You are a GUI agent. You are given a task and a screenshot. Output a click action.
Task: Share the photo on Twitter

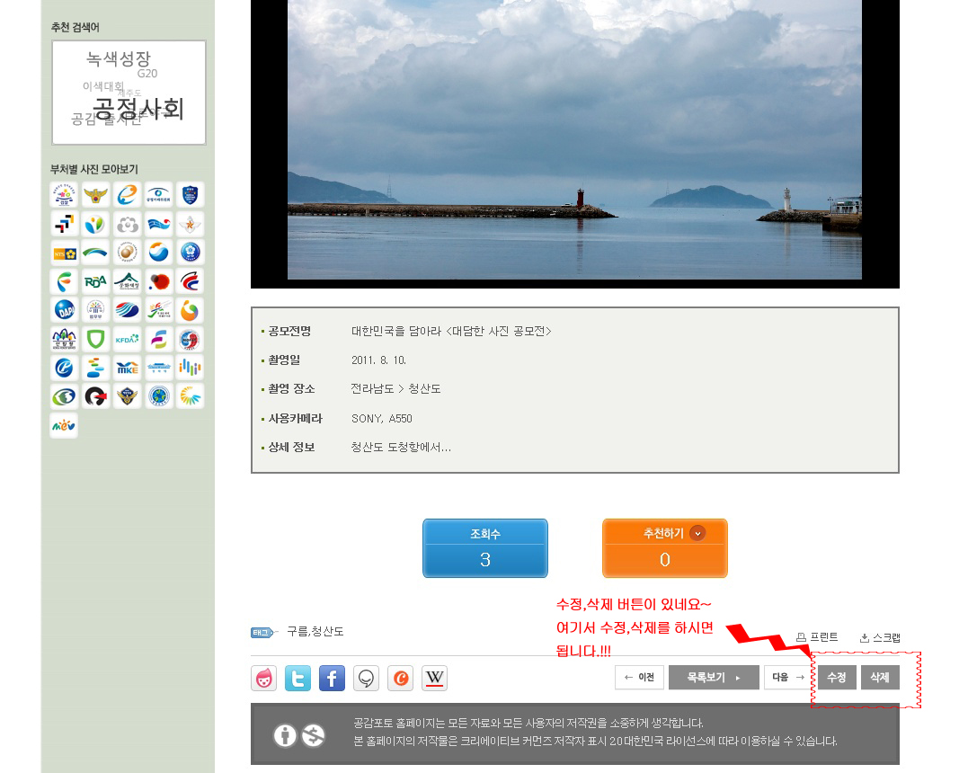(298, 678)
